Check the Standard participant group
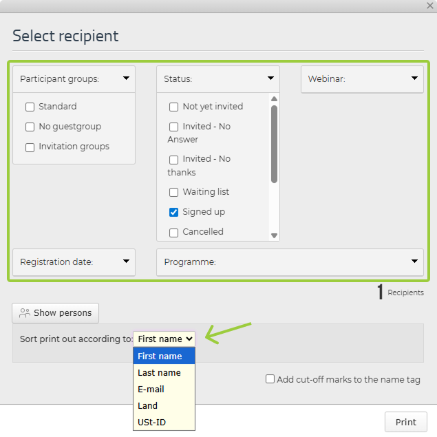This screenshot has width=437, height=437. click(30, 107)
